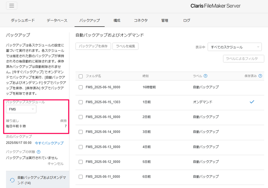Click the 1日前 time cell

point(147,102)
